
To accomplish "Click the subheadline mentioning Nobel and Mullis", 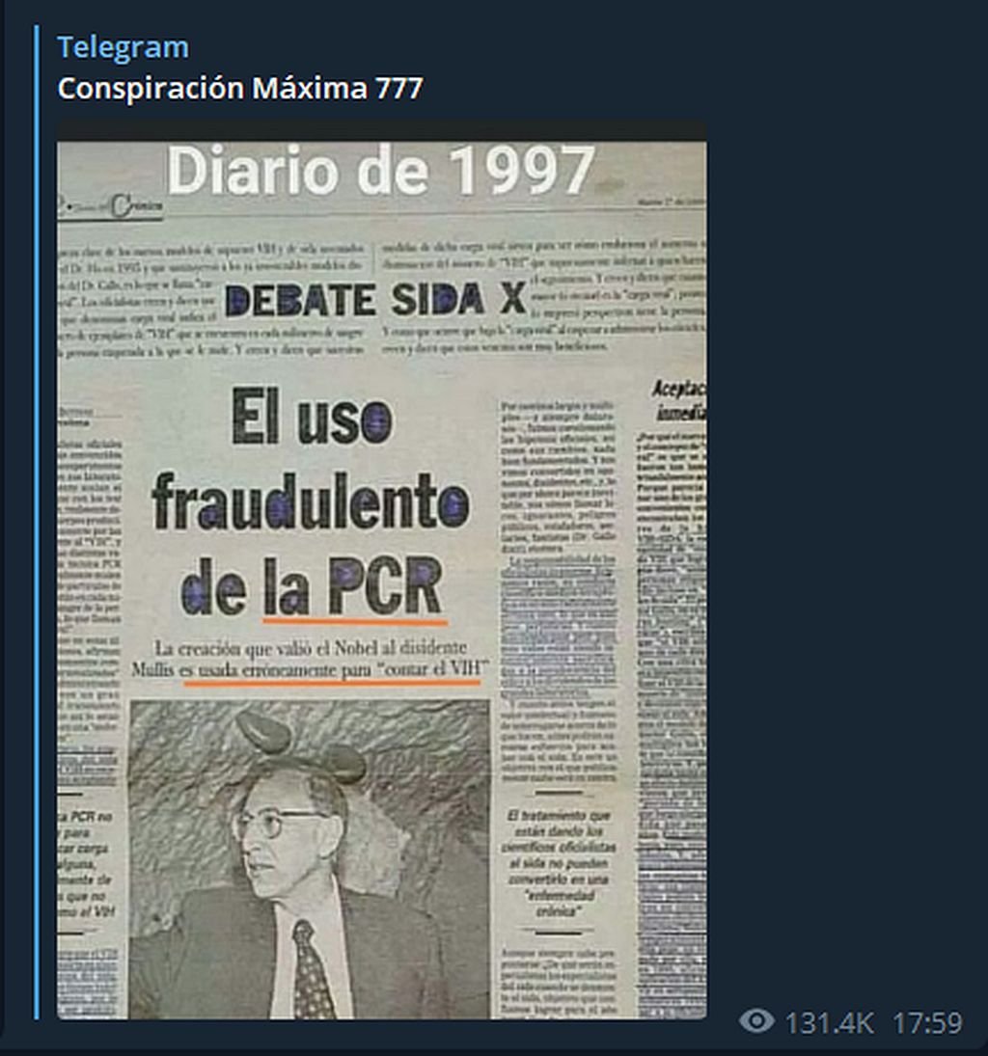I will coord(310,659).
